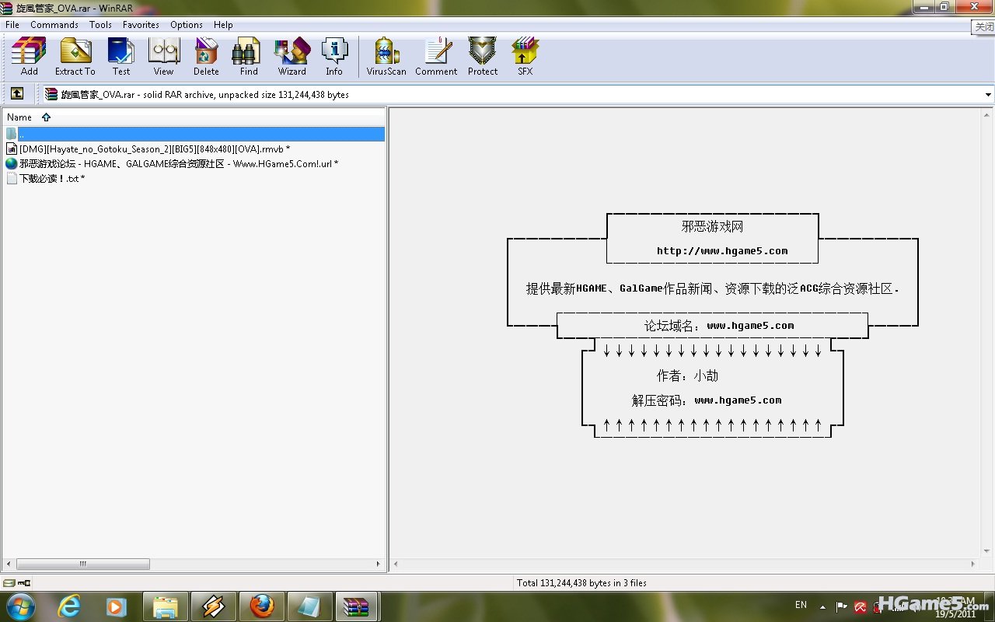Select the HGame5 .url shortcut file
Image resolution: width=995 pixels, height=622 pixels.
pos(178,164)
